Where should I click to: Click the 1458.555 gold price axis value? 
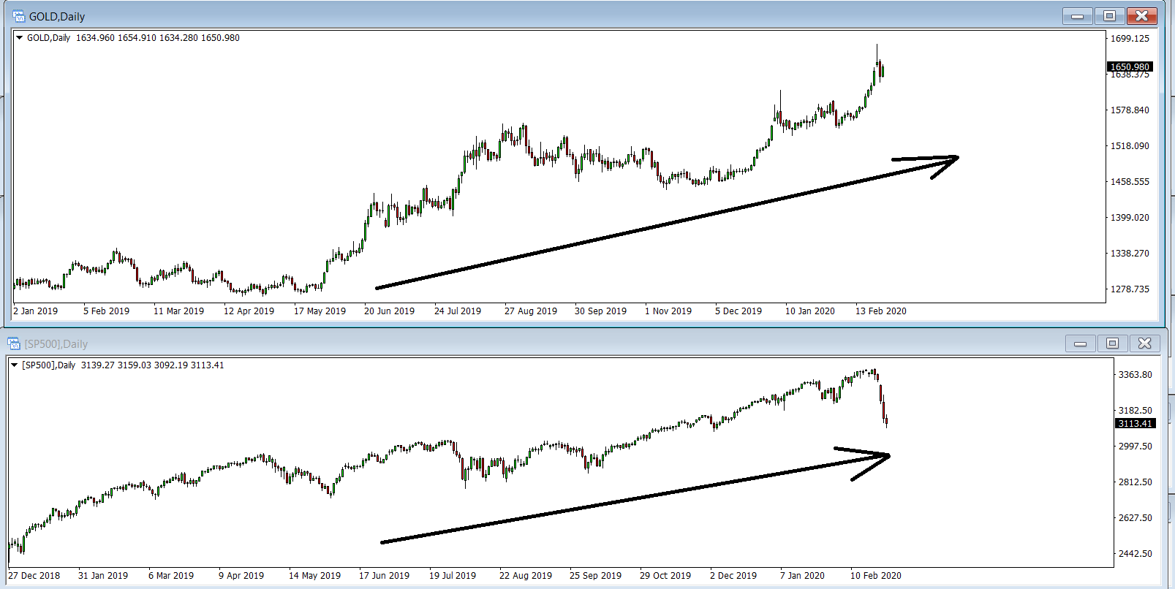1130,182
